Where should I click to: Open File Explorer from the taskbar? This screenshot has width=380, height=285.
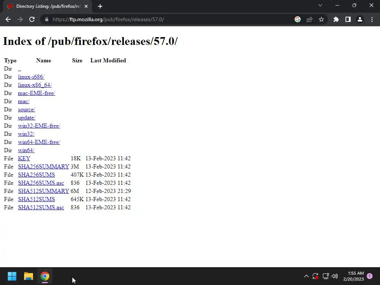[x=28, y=276]
